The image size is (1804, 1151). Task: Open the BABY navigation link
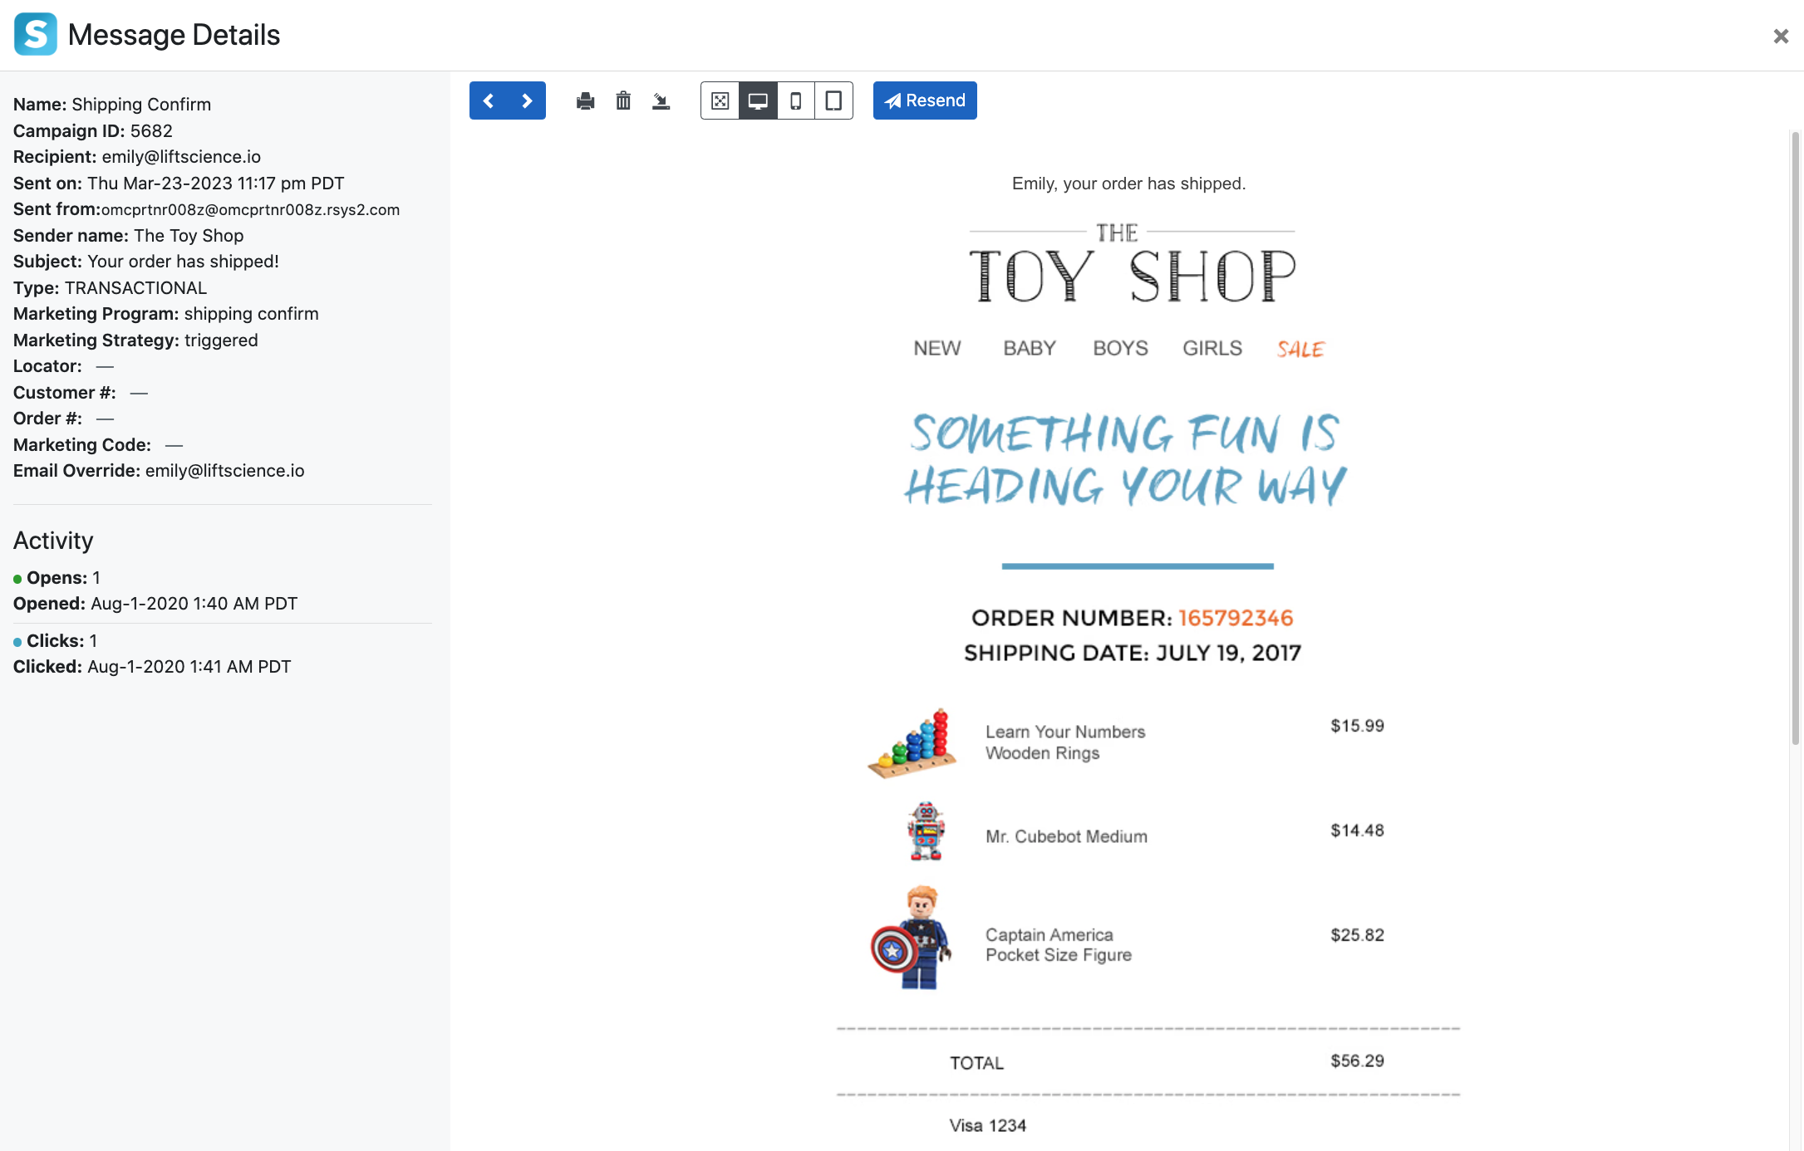coord(1029,348)
